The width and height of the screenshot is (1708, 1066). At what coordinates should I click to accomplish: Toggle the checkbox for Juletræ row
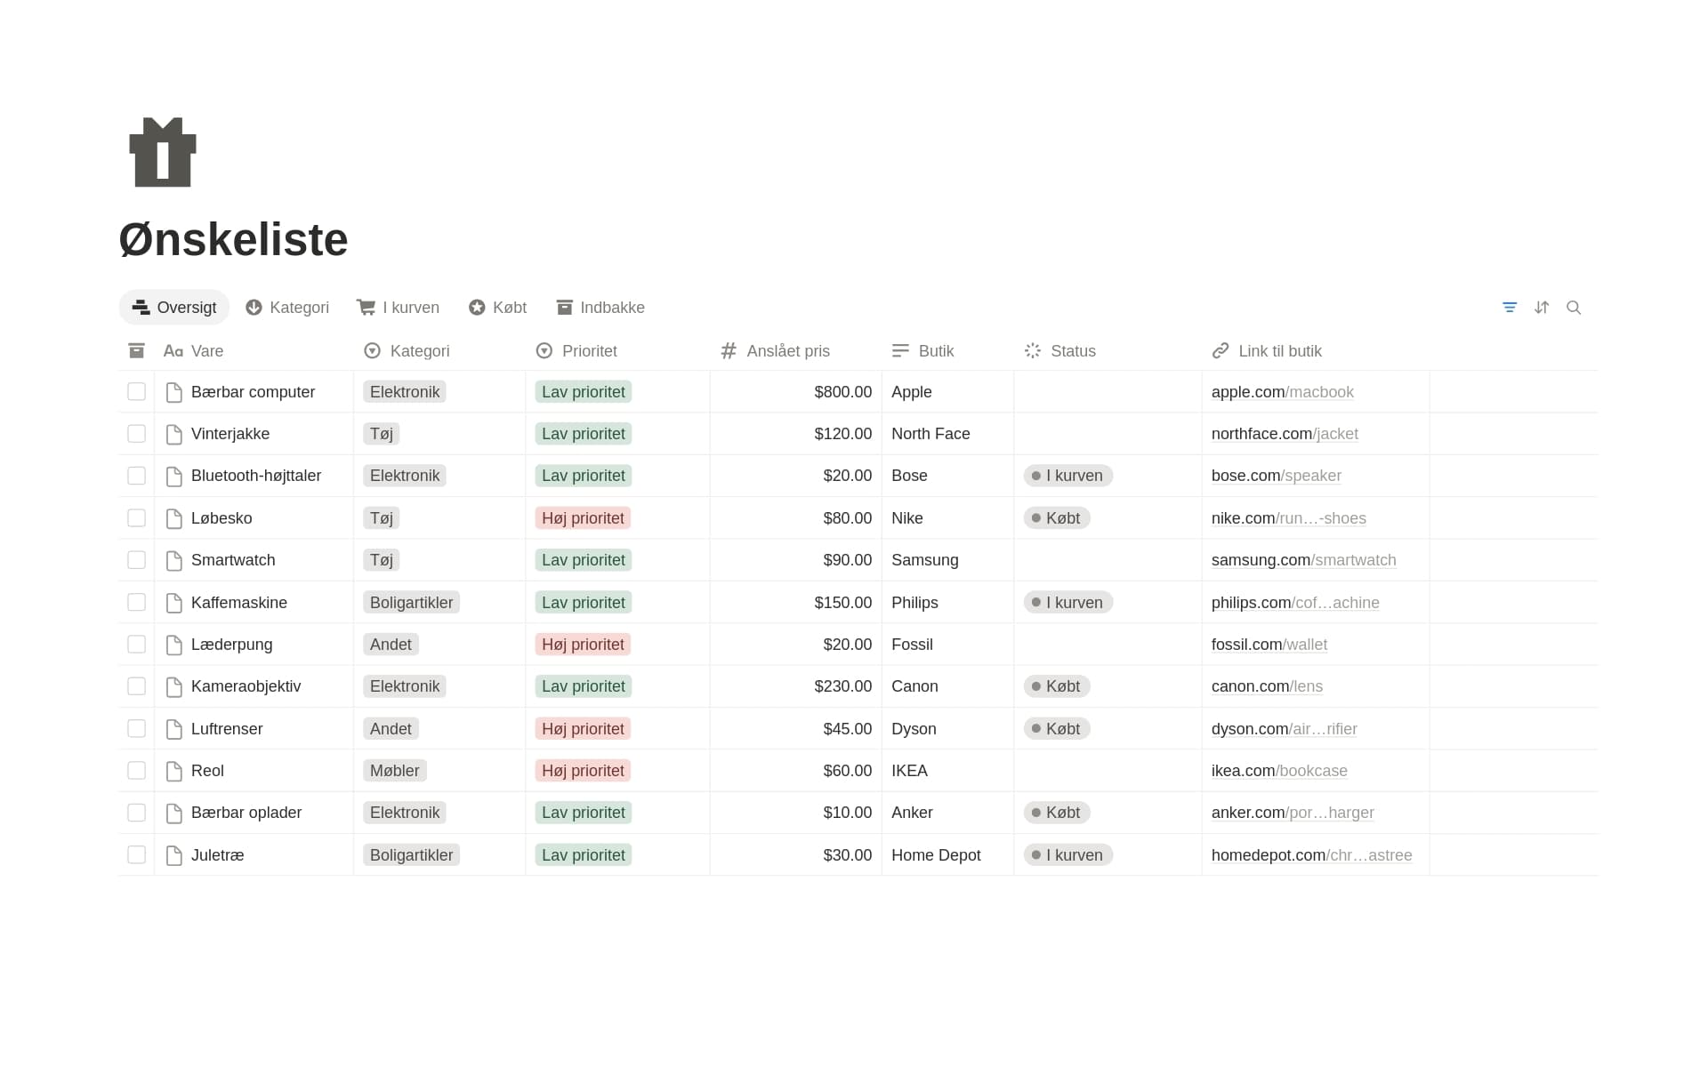click(136, 855)
